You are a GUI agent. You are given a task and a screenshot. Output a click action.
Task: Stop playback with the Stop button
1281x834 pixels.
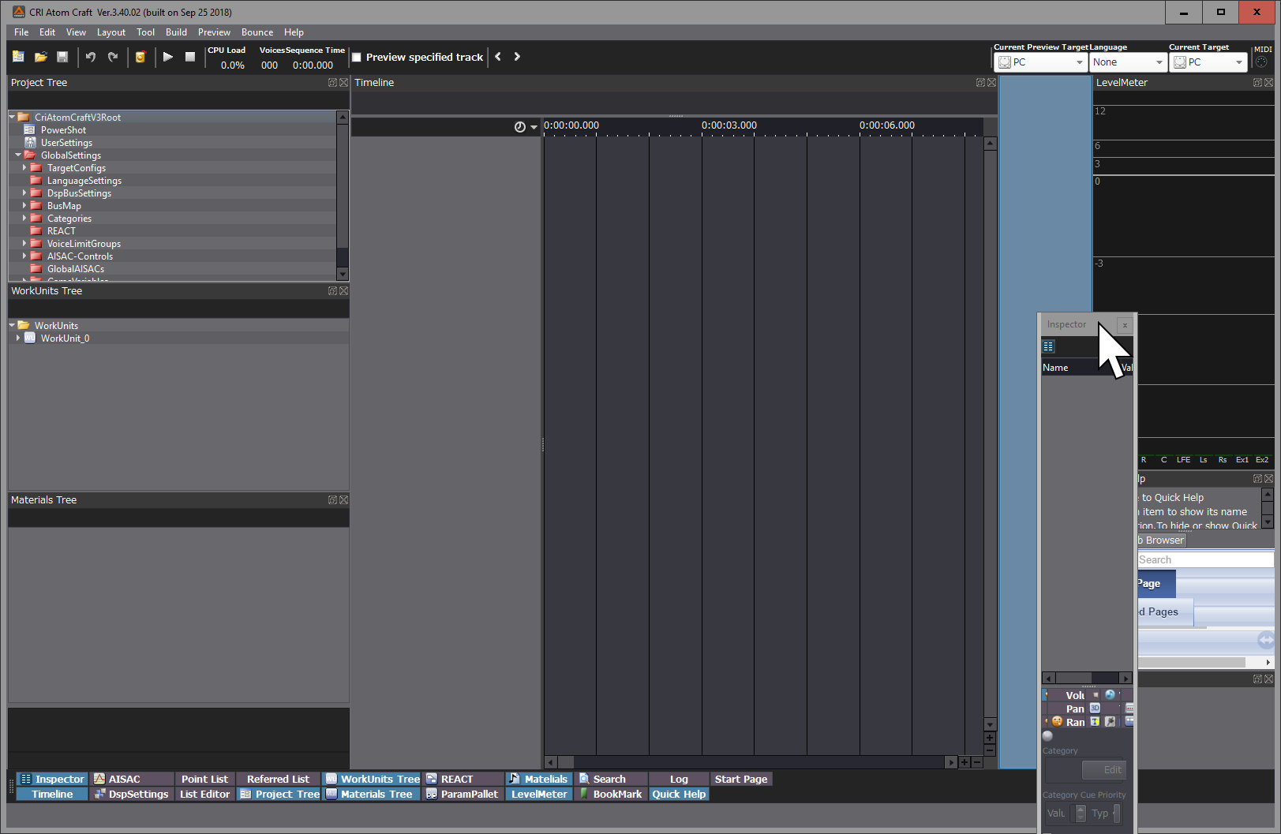coord(189,57)
